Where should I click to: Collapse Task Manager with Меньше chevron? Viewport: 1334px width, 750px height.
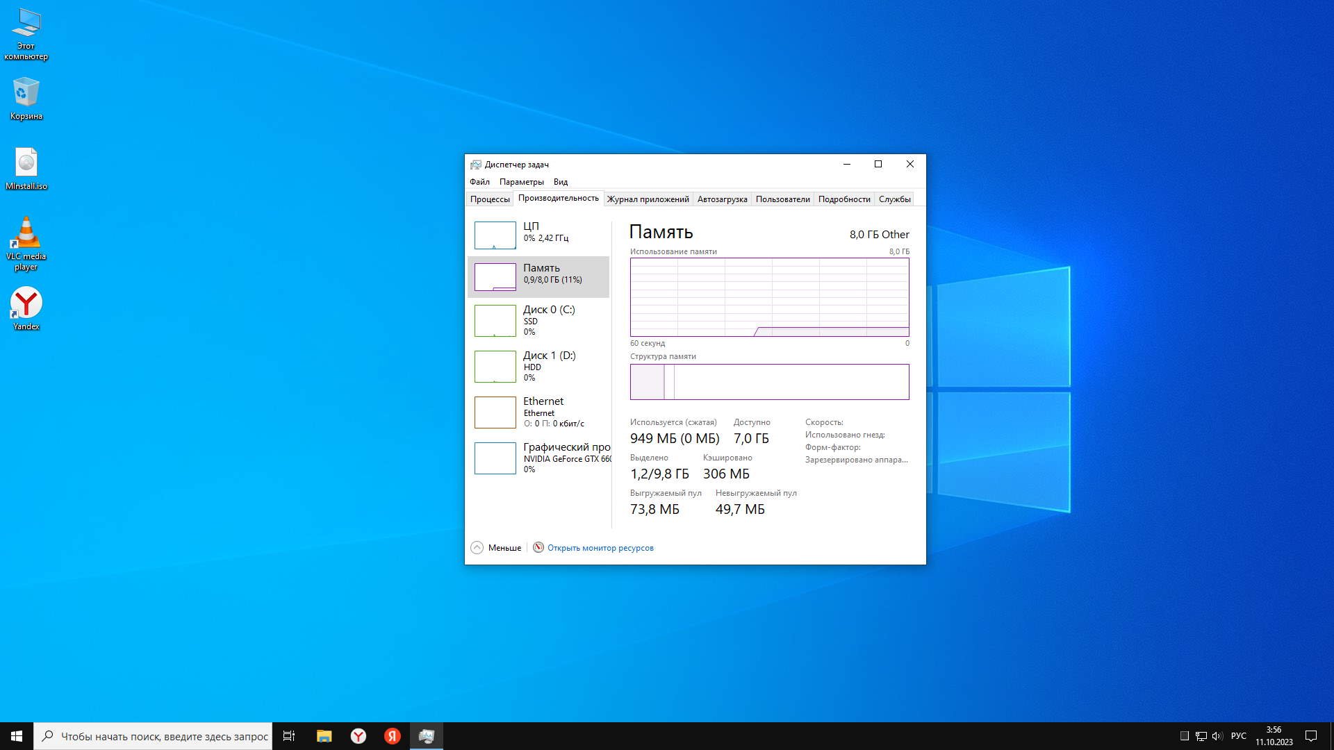(x=477, y=547)
